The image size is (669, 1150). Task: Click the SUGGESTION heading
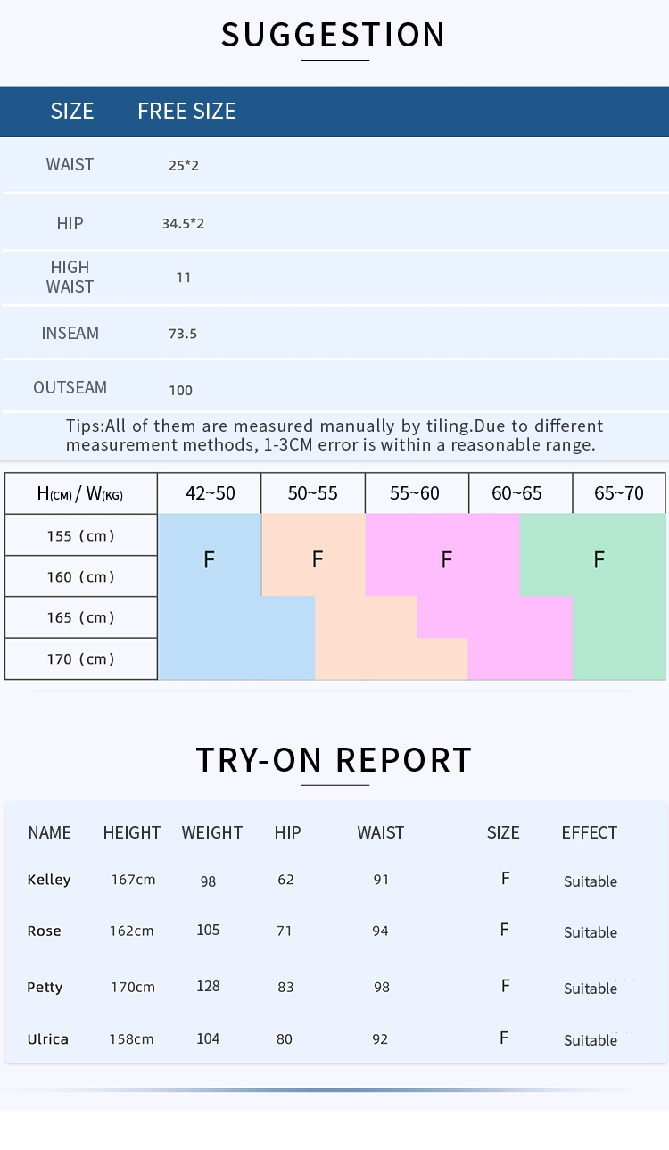point(334,35)
